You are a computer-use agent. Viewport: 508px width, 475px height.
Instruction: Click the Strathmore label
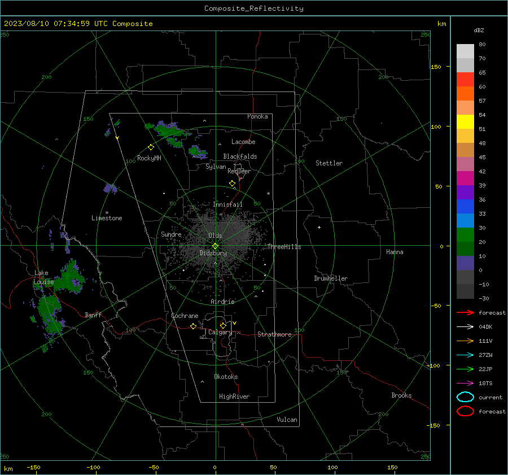[x=274, y=334]
